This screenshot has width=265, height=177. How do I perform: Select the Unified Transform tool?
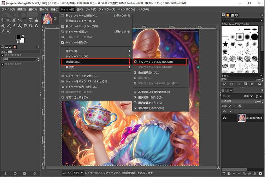point(31,20)
